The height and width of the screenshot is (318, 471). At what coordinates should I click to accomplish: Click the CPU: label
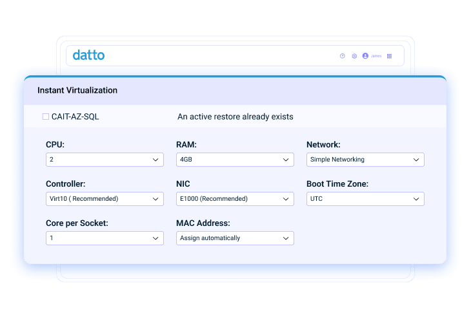55,144
